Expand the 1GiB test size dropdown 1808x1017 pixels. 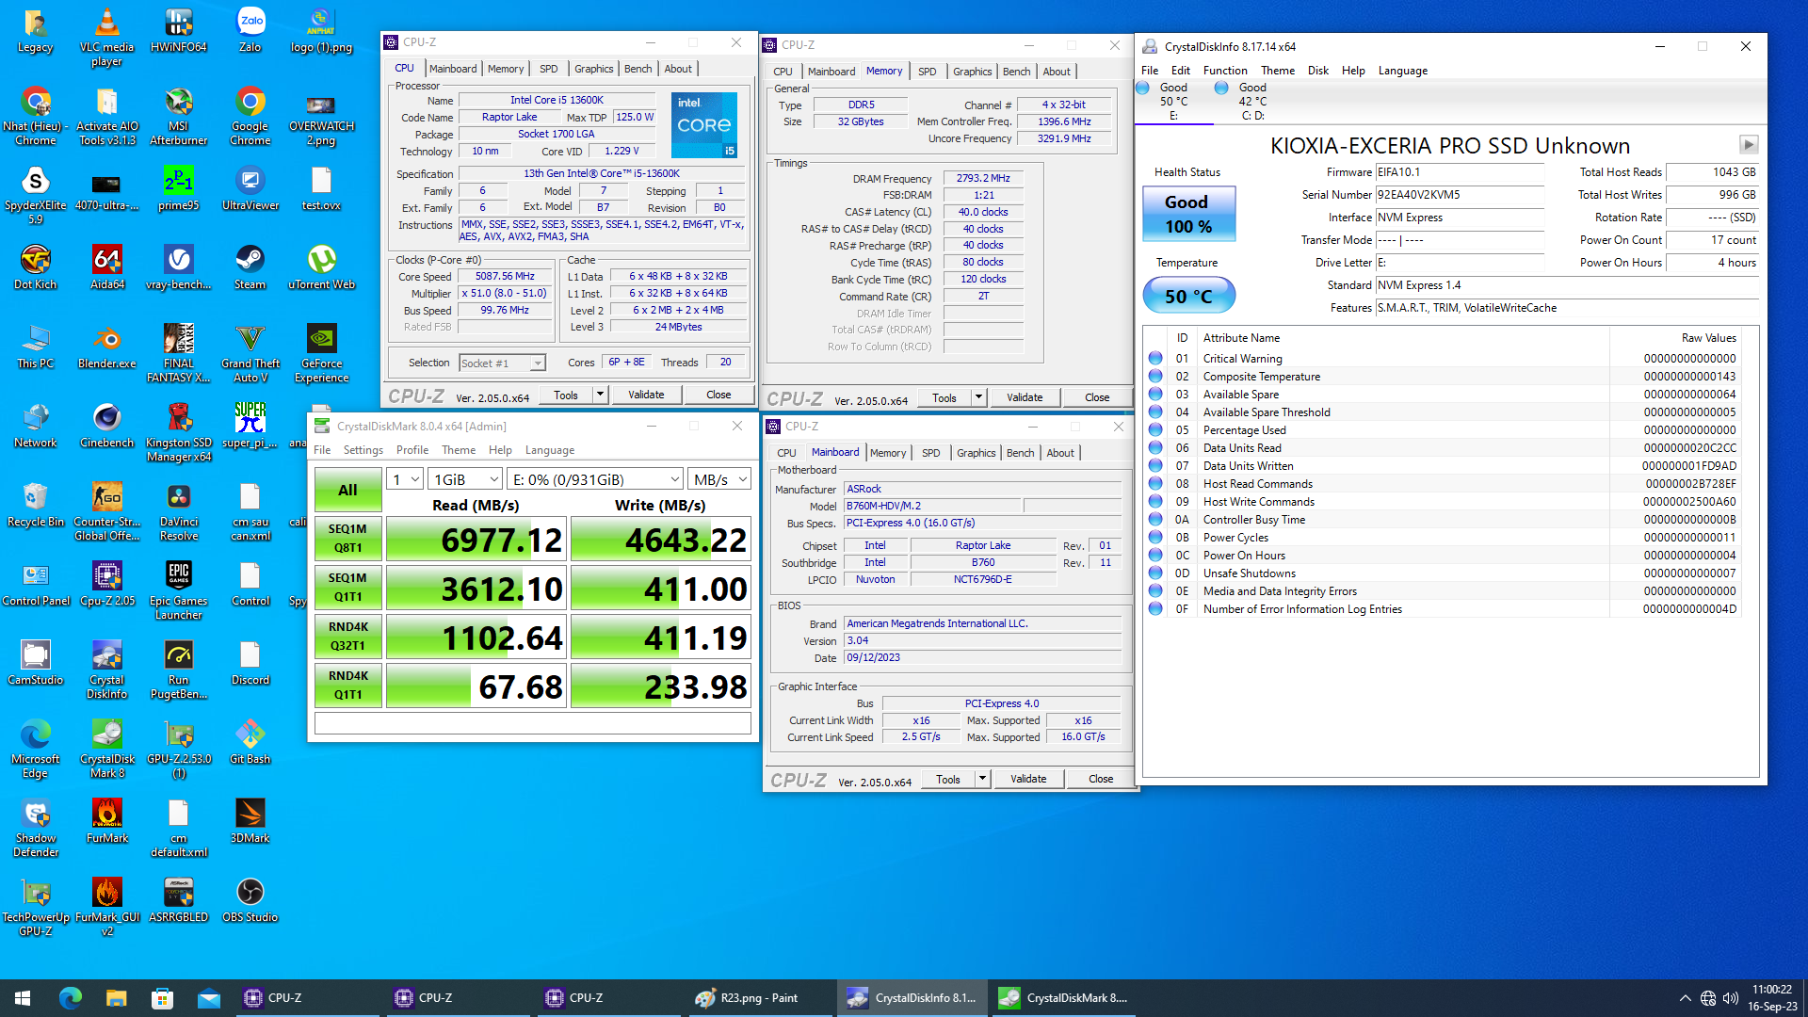coord(464,480)
